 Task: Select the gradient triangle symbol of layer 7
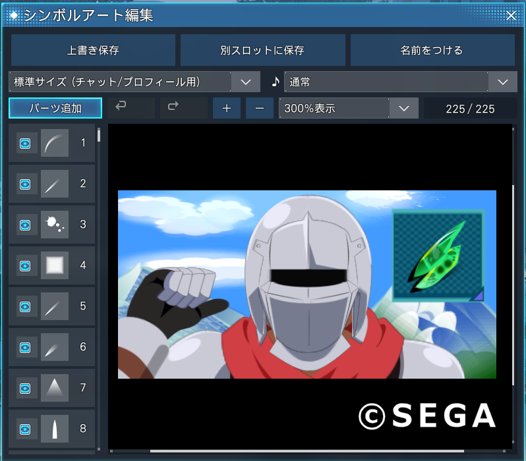pos(55,388)
